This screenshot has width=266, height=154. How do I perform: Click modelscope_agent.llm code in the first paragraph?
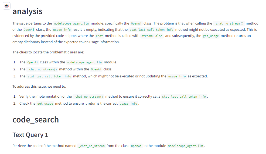point(71,23)
